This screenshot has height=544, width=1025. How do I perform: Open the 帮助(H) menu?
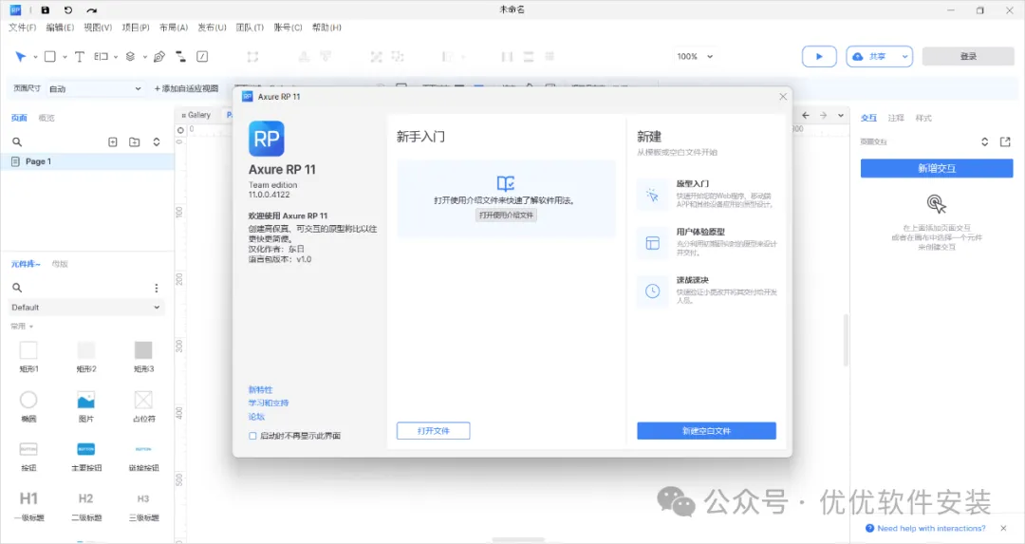[x=326, y=28]
